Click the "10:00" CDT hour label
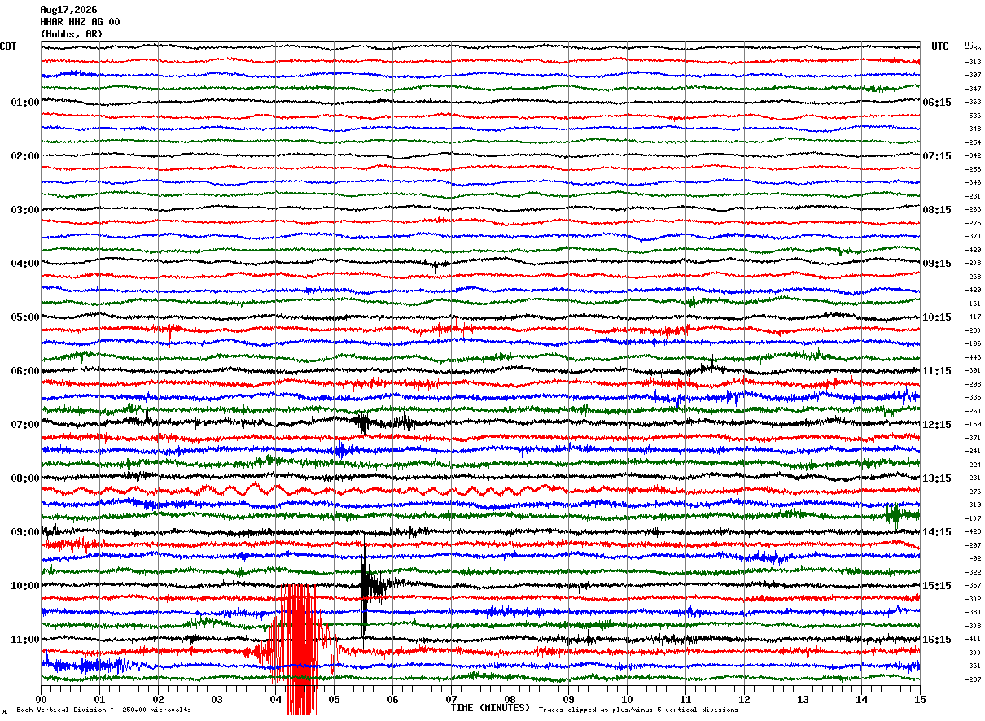 tap(25, 586)
